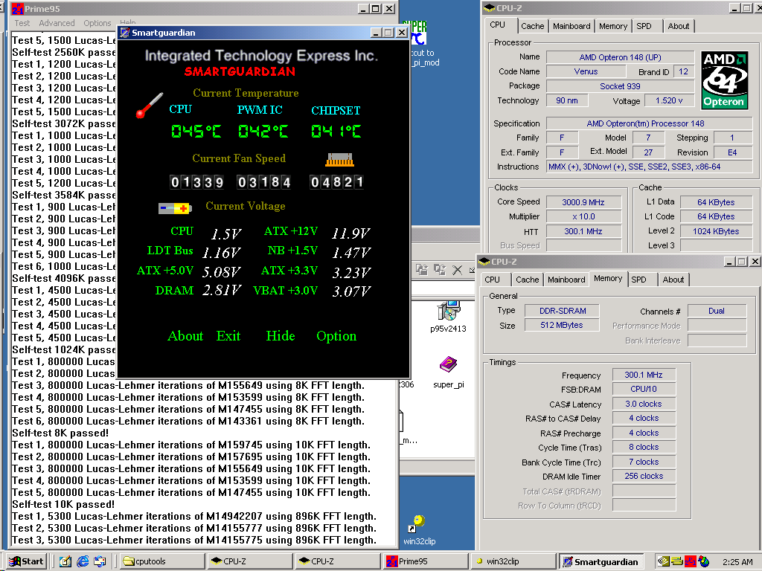Click the fan speed counter reading 01339

point(196,182)
